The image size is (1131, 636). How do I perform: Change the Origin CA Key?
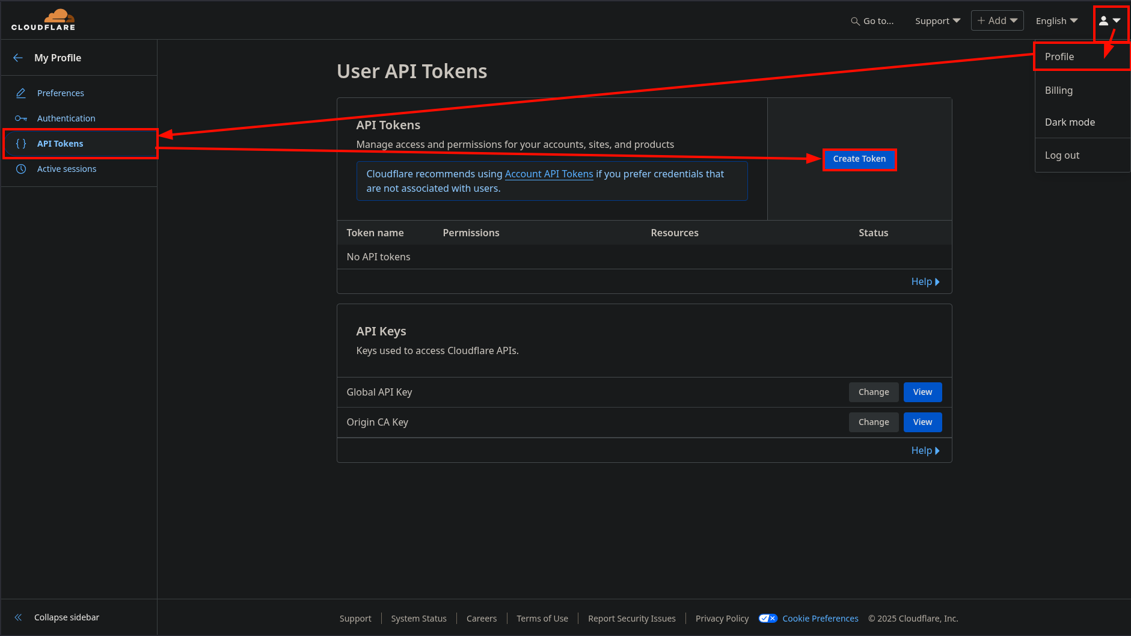coord(873,422)
